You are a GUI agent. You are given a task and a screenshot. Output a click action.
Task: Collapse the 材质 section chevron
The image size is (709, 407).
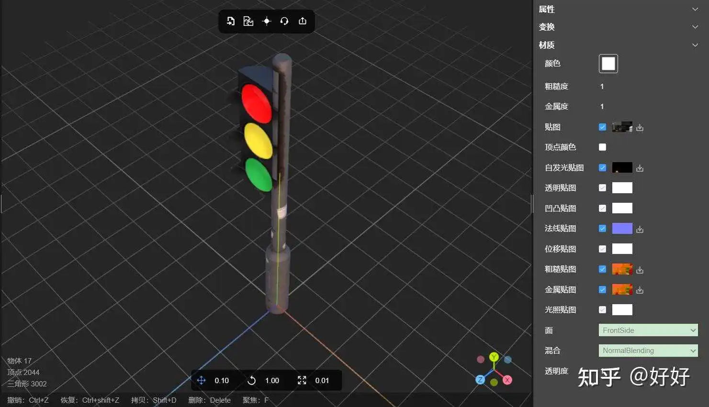click(x=695, y=45)
